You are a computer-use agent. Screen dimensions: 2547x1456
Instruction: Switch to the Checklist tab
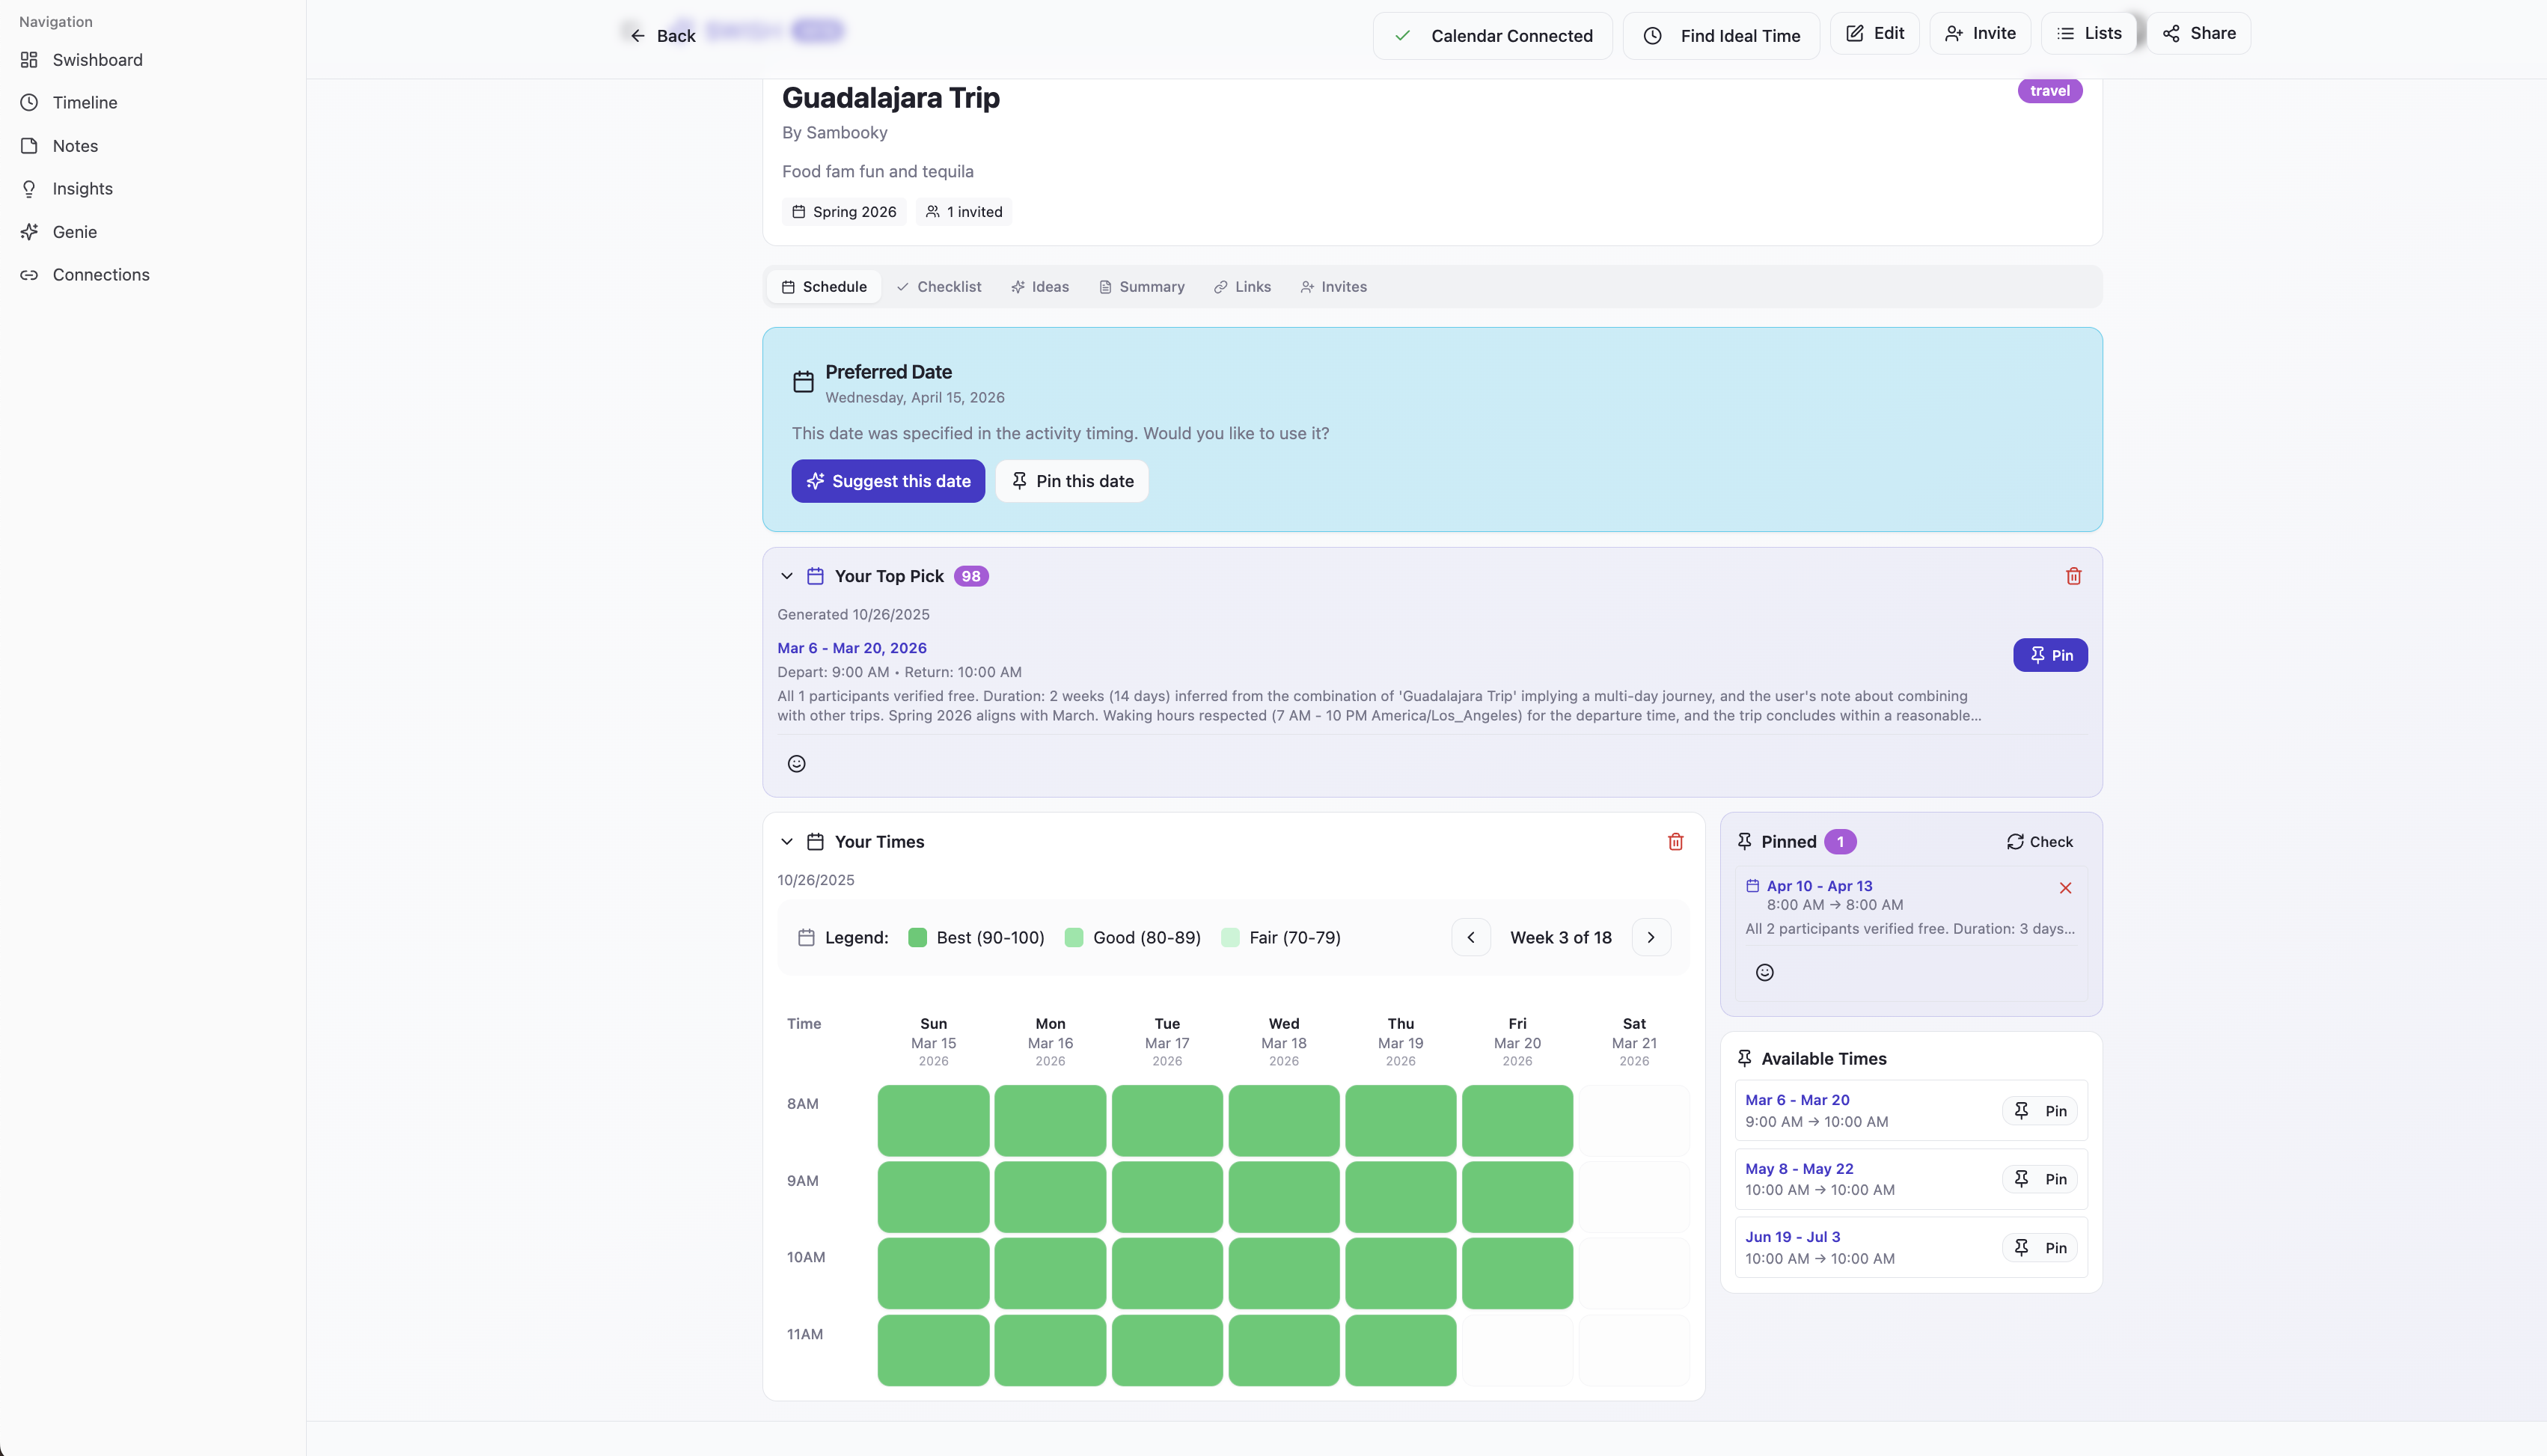pos(938,287)
